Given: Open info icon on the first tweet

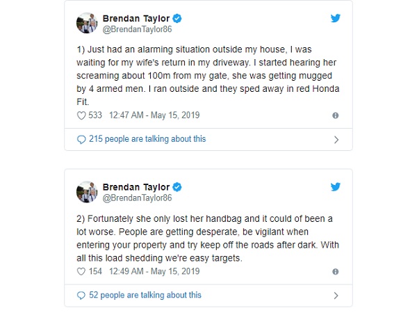Looking at the screenshot, I should click(335, 115).
